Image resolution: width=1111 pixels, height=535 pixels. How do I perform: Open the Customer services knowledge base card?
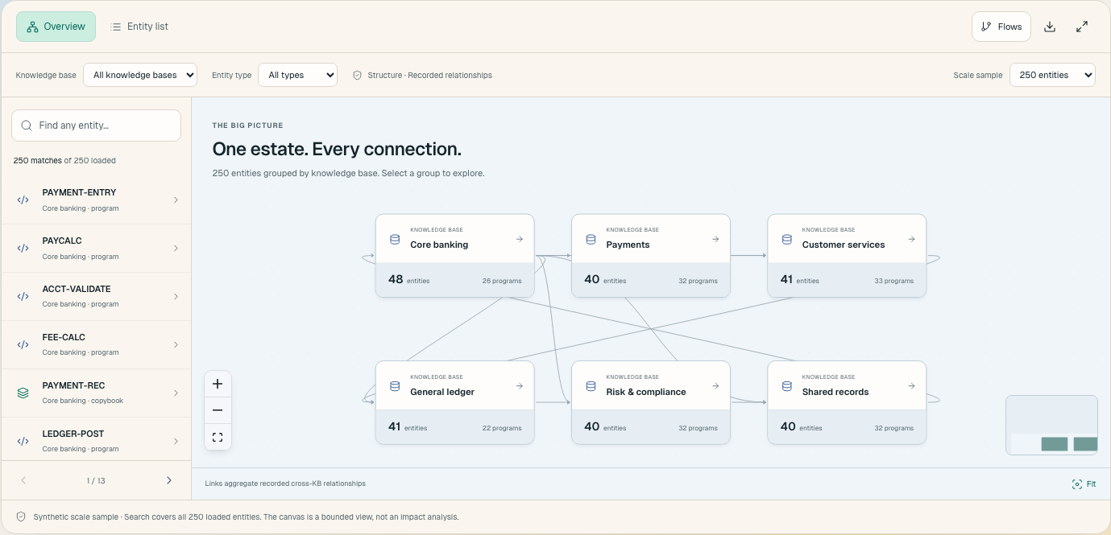point(847,255)
